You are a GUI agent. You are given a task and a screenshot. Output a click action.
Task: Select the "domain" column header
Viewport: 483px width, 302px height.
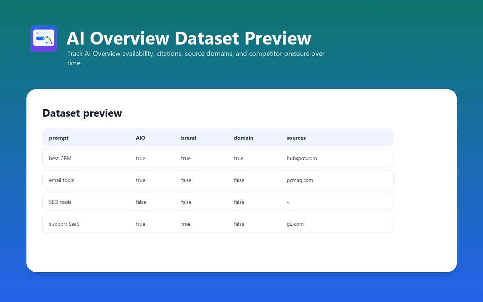click(x=244, y=138)
